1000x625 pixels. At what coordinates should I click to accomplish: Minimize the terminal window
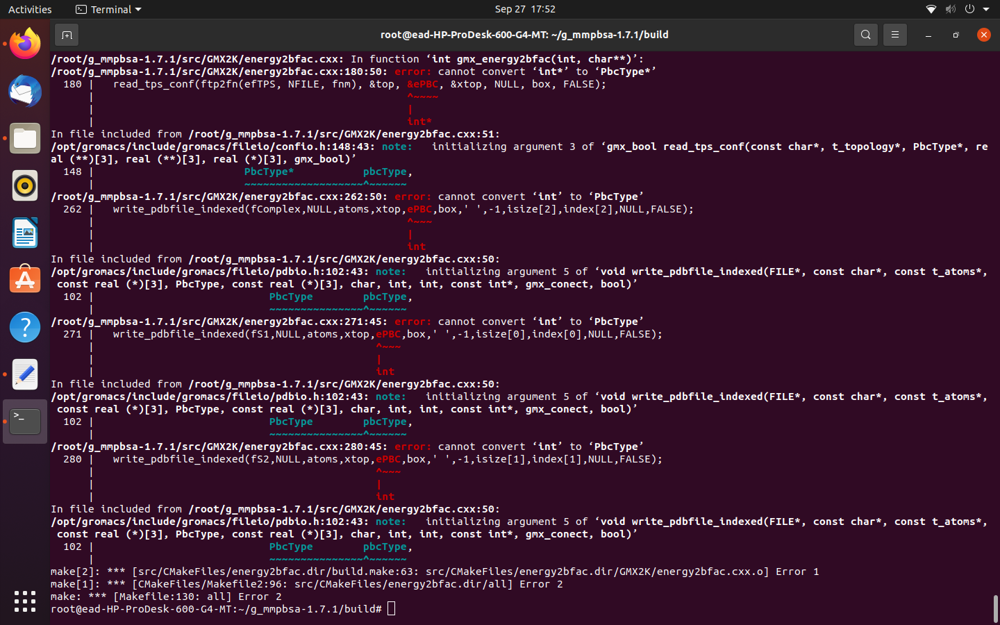pyautogui.click(x=928, y=35)
